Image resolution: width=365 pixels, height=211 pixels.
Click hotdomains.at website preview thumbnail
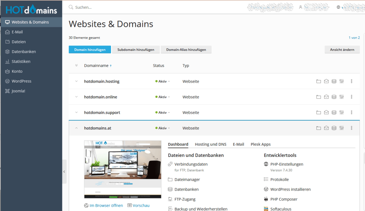click(x=123, y=169)
